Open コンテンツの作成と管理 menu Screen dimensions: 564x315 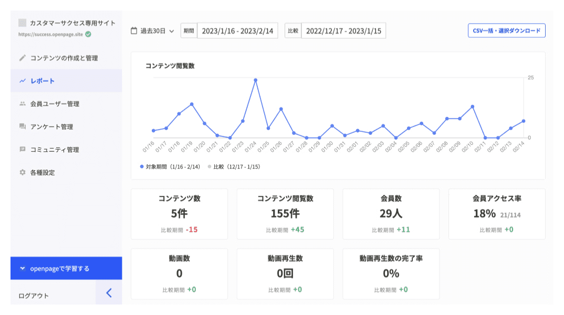66,58
